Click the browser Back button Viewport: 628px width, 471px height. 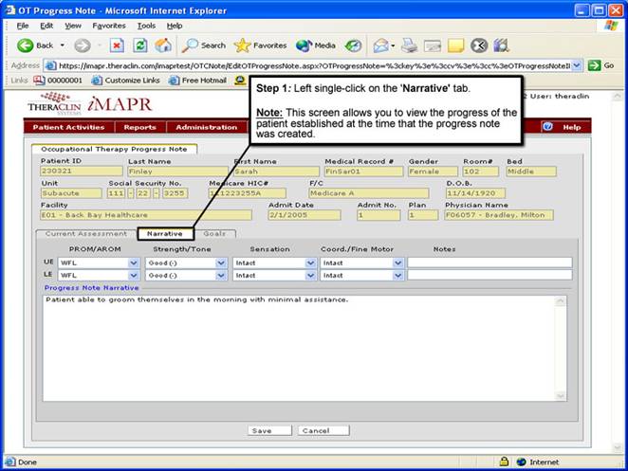[35, 45]
